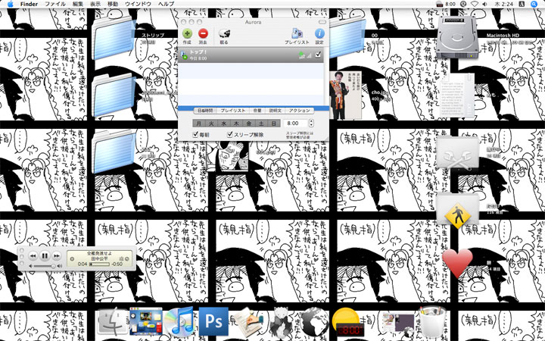Switch to the 音量 tab

[x=257, y=111]
